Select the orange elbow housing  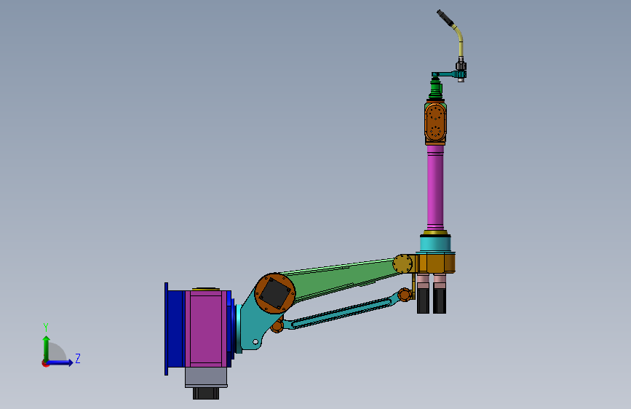click(x=435, y=263)
